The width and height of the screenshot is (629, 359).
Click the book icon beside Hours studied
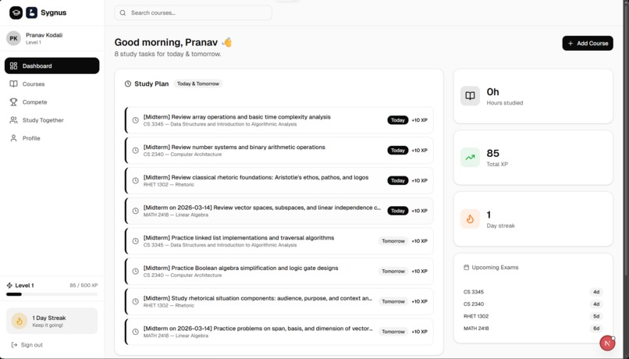470,96
